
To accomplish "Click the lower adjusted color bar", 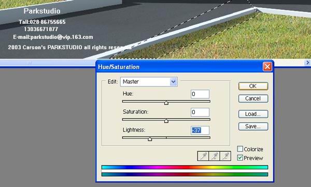I will (x=185, y=174).
